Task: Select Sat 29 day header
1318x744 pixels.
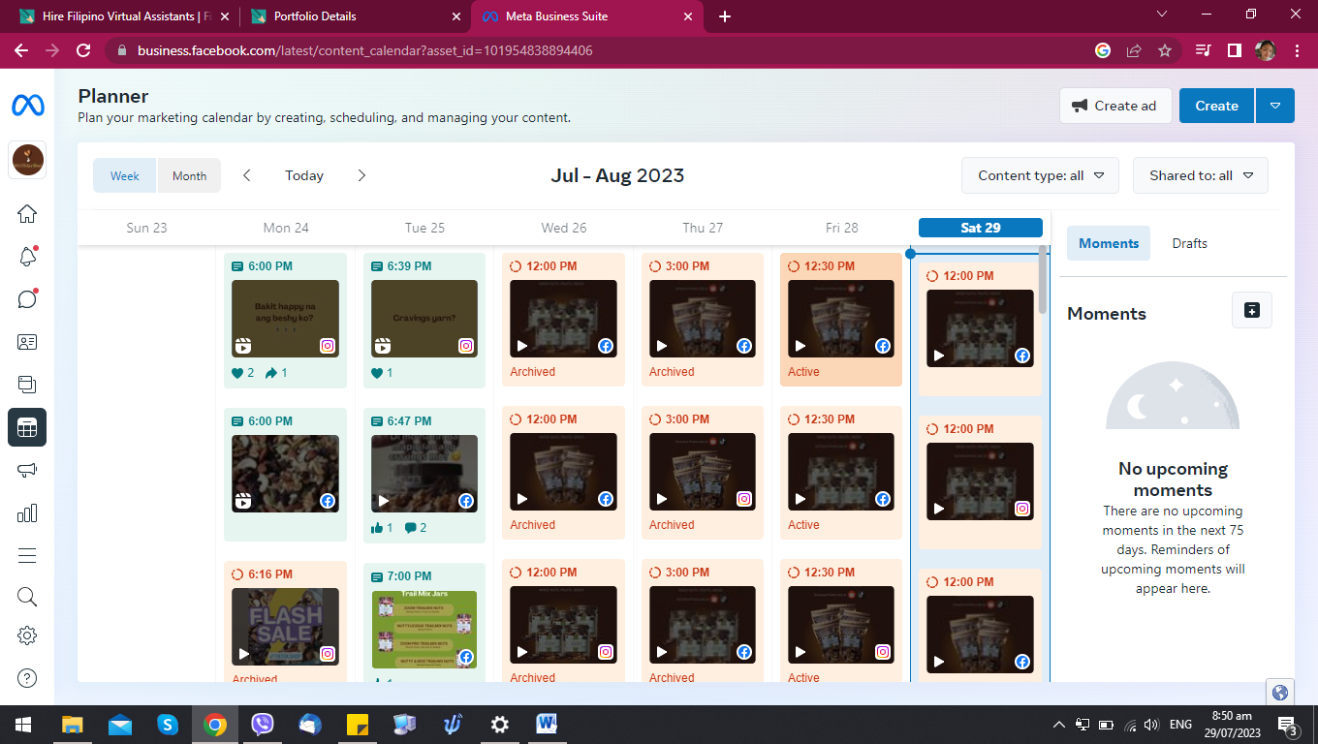Action: tap(980, 228)
